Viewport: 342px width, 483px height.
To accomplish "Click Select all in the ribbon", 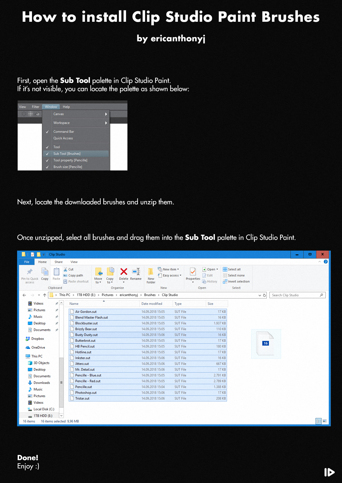I will (x=232, y=269).
